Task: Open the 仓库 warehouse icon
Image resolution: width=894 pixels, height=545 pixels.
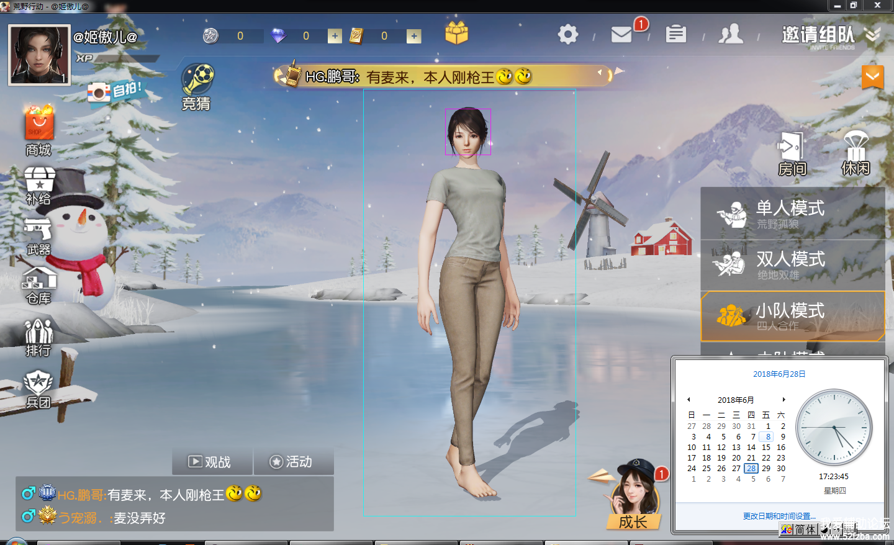Action: [x=38, y=286]
